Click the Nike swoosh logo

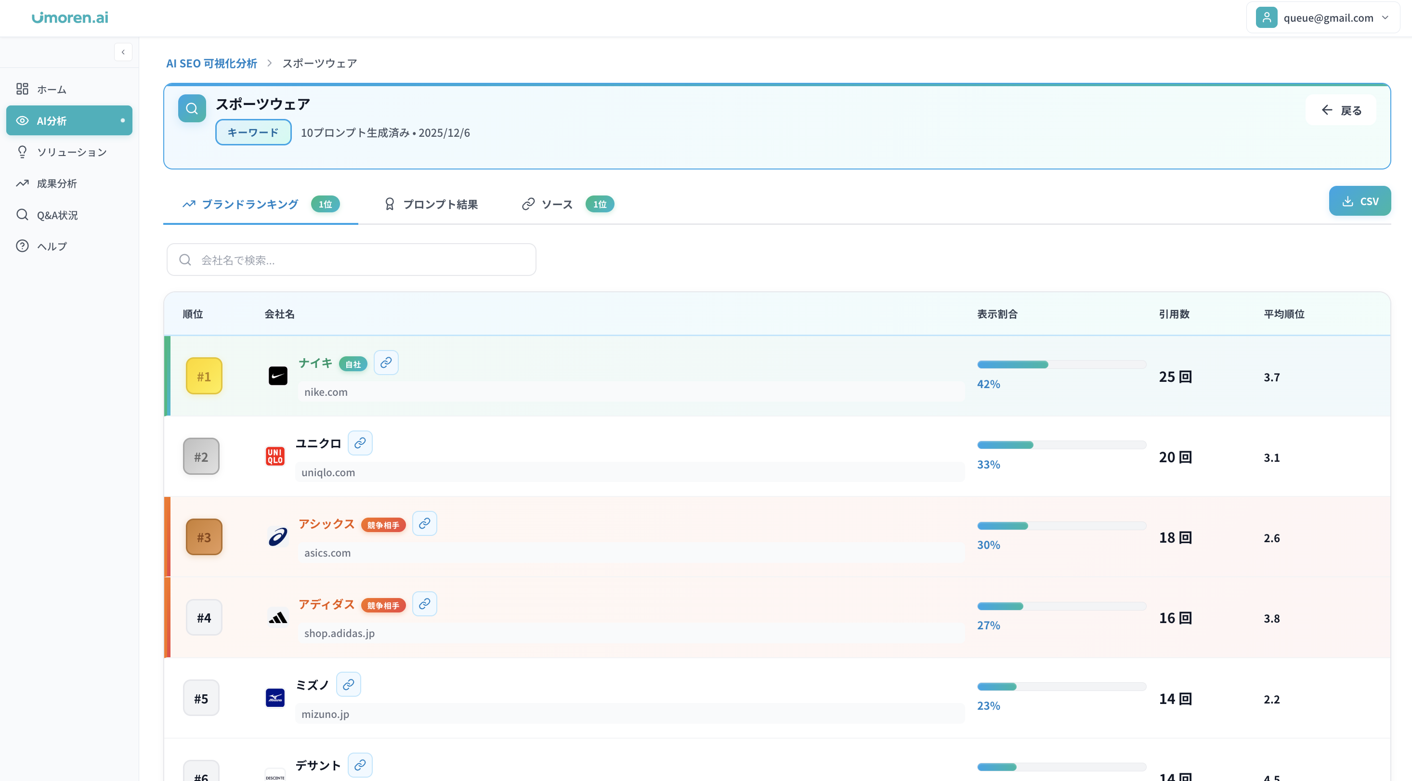click(278, 376)
